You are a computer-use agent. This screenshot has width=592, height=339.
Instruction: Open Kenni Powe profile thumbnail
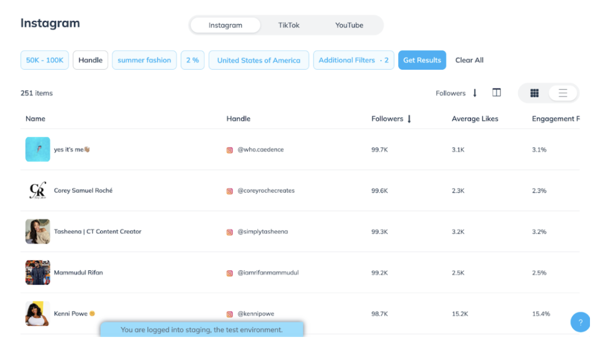tap(38, 314)
